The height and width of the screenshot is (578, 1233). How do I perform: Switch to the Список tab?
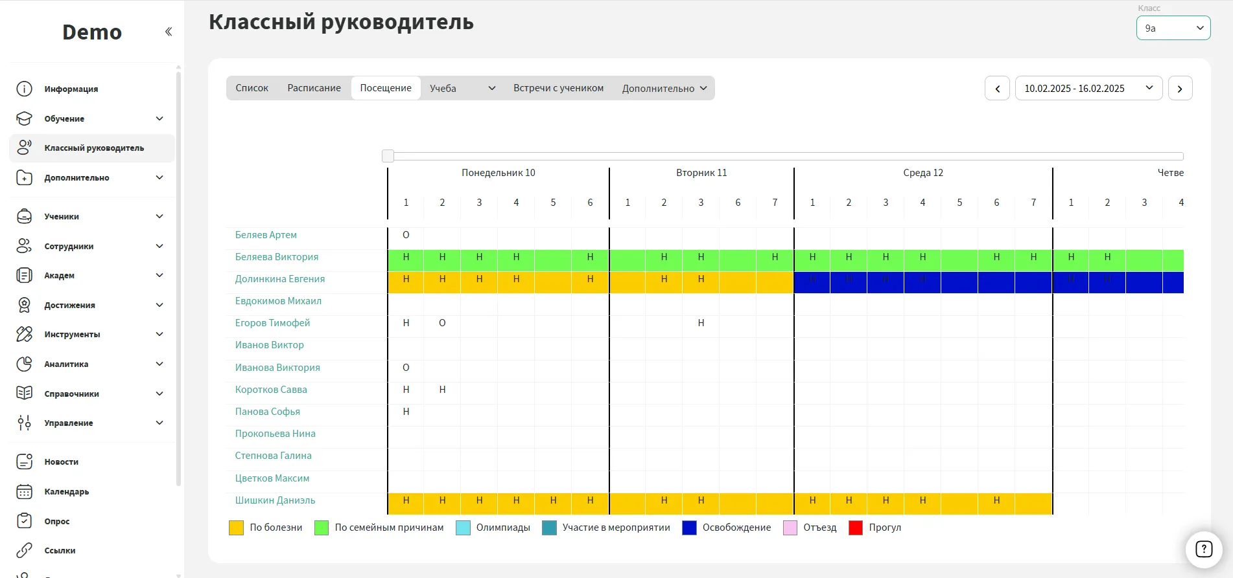[x=252, y=88]
